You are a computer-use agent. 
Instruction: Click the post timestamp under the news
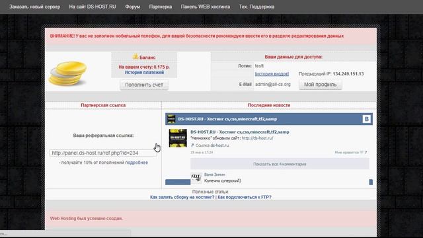pyautogui.click(x=202, y=153)
